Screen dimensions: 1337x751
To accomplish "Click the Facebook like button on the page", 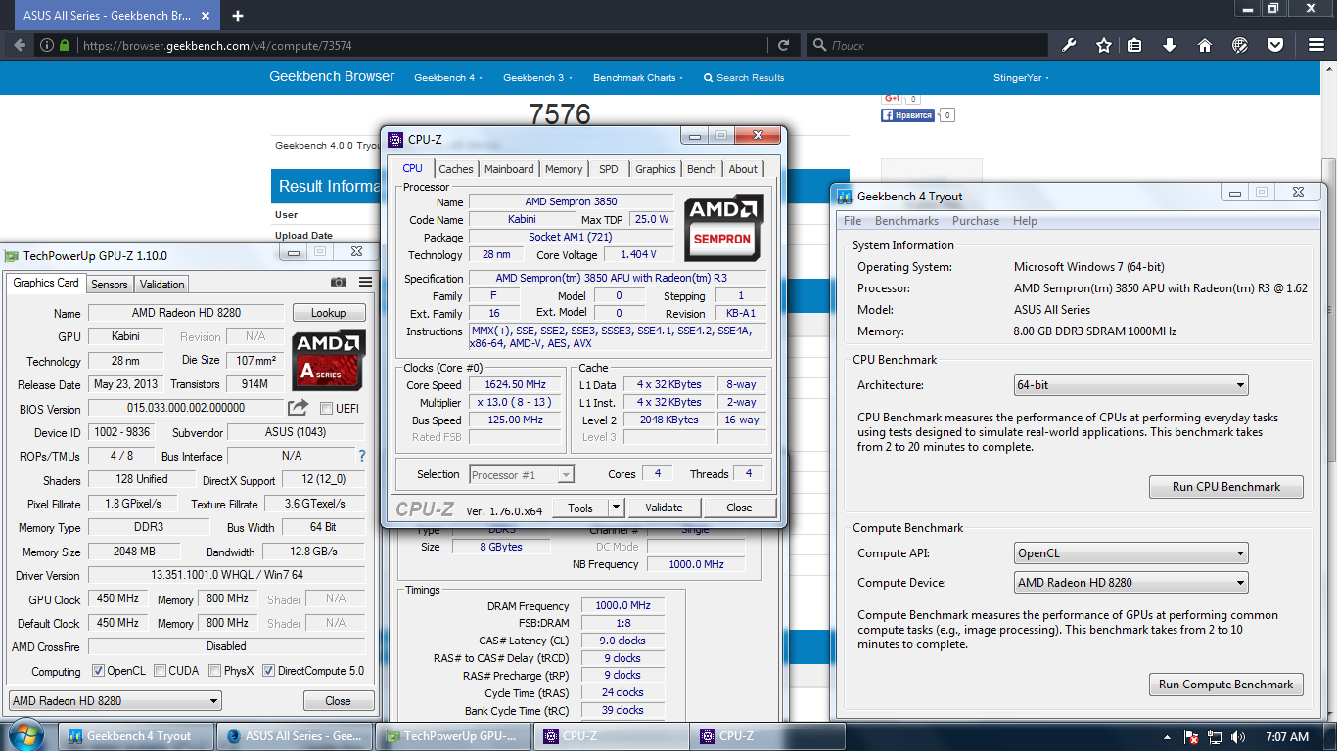I will (907, 115).
